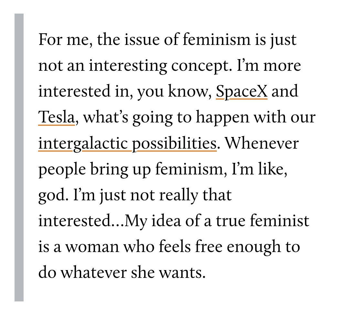Open the Tesla link
Viewport: 349px width, 315px height.
point(57,117)
